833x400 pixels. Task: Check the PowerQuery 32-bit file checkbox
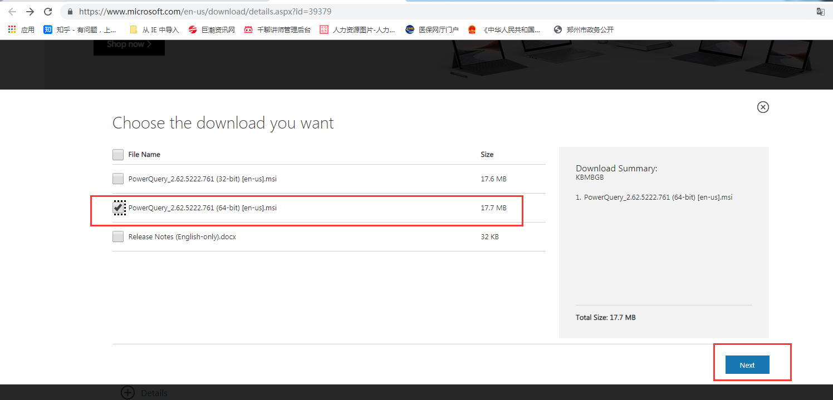[118, 179]
